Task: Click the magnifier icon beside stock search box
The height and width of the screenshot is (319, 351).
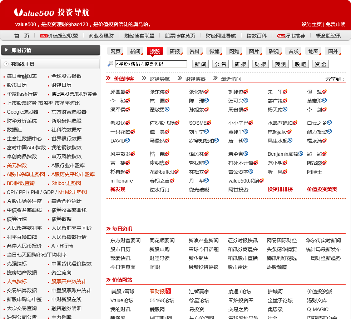Action: click(110, 64)
